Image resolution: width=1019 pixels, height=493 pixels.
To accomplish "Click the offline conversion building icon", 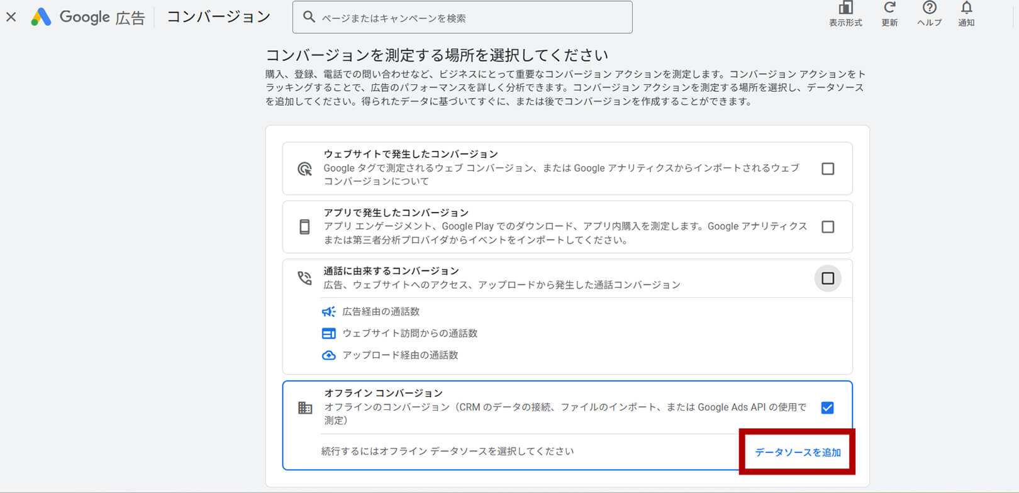I will click(305, 408).
